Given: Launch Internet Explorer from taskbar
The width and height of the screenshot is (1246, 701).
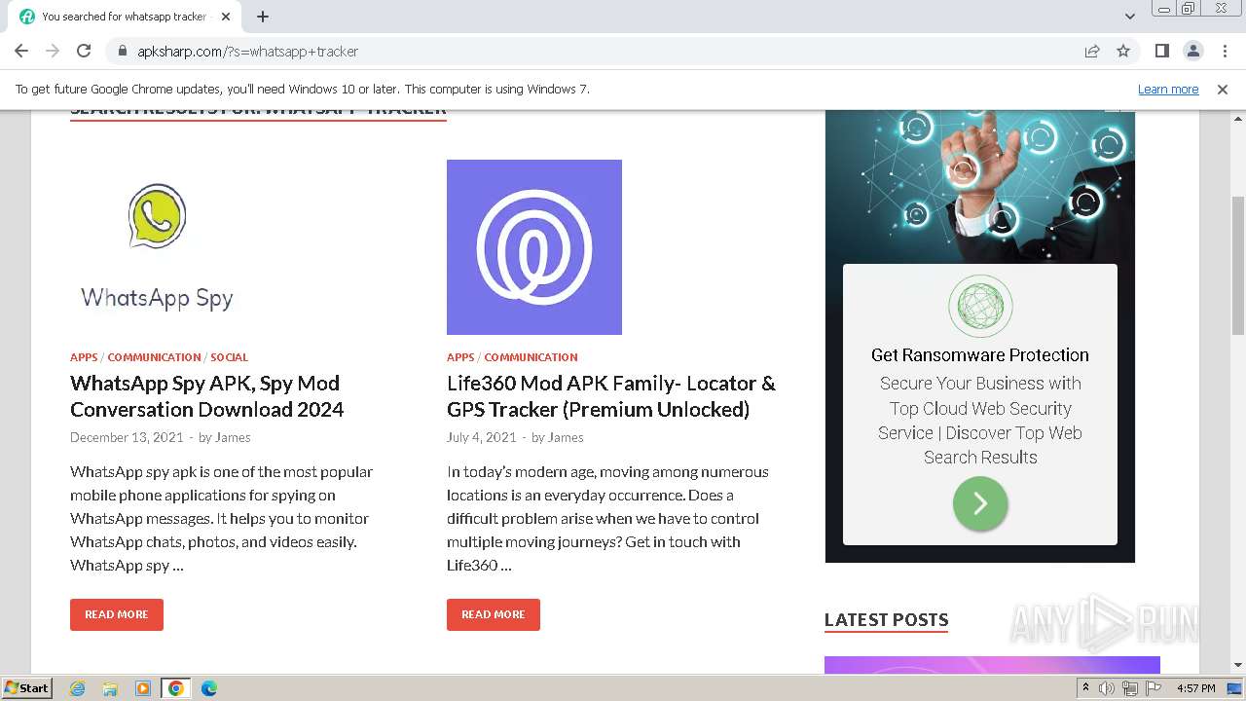Looking at the screenshot, I should click(x=78, y=688).
